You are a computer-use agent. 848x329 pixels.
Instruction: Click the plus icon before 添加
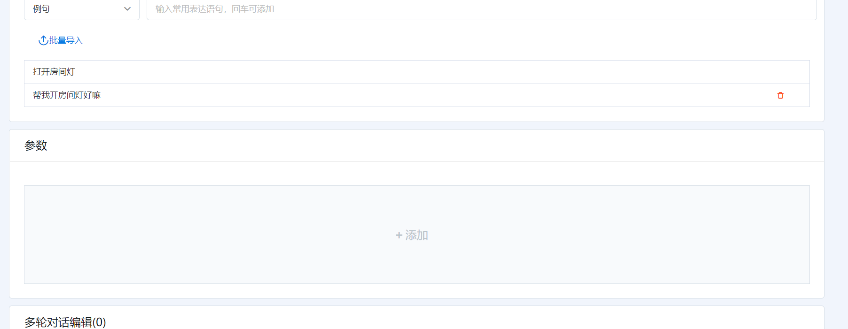pos(399,235)
